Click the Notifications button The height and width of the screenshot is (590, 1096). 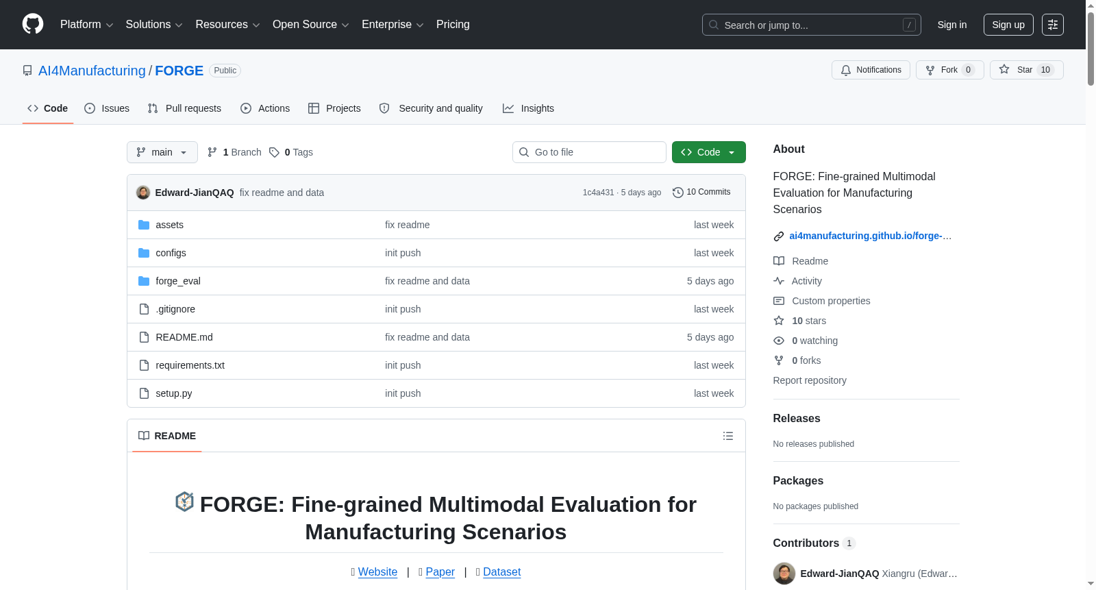click(871, 70)
